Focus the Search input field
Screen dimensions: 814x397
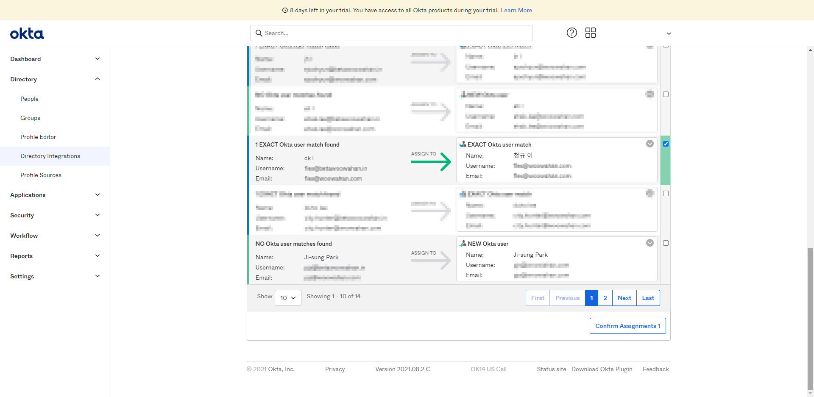[391, 33]
